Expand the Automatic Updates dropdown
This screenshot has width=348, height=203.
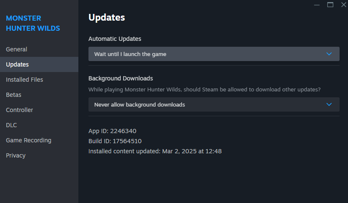point(214,54)
